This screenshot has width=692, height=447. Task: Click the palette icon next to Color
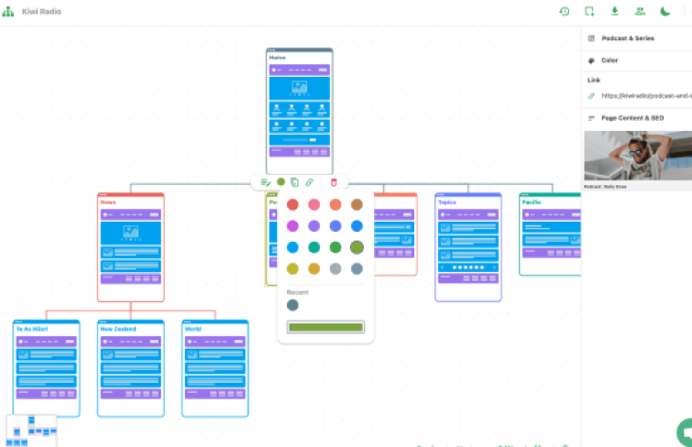pos(591,60)
